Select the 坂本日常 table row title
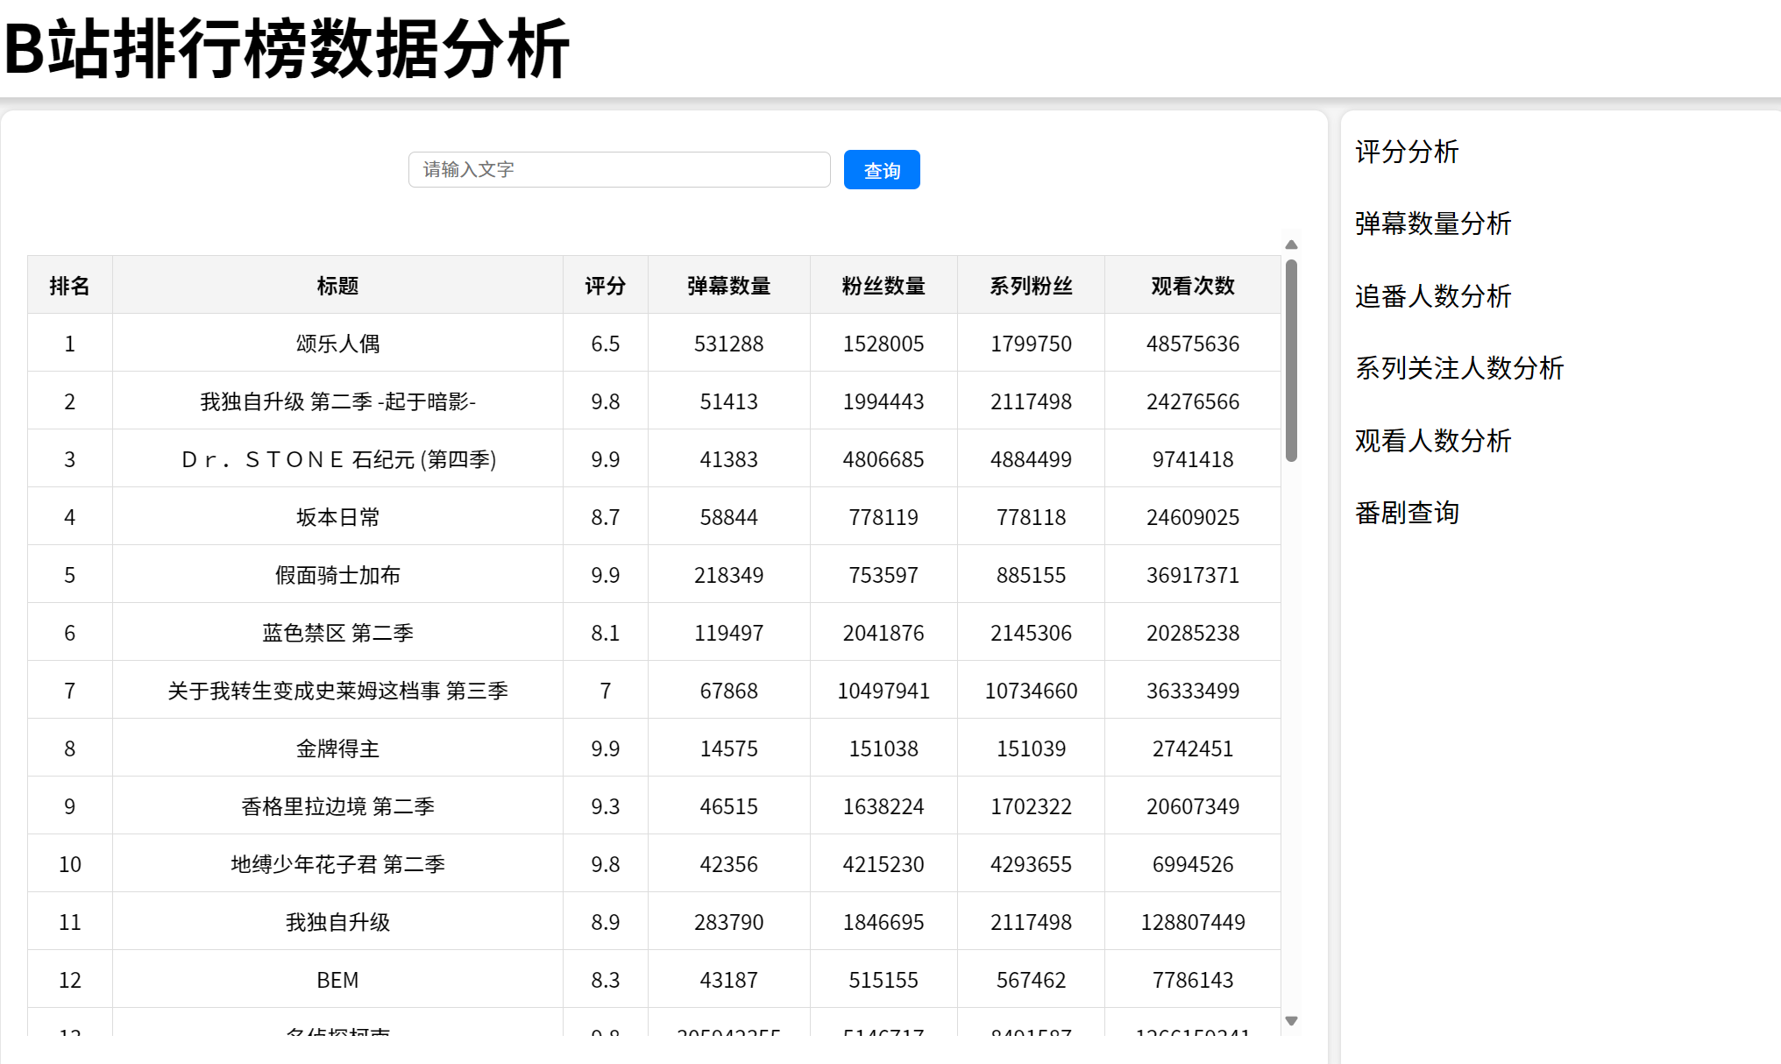Viewport: 1781px width, 1064px height. pos(337,517)
